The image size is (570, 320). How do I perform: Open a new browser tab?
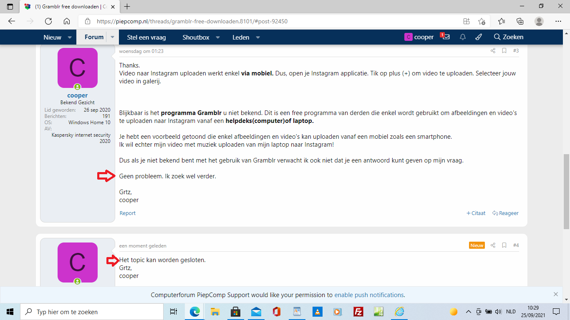click(x=127, y=7)
